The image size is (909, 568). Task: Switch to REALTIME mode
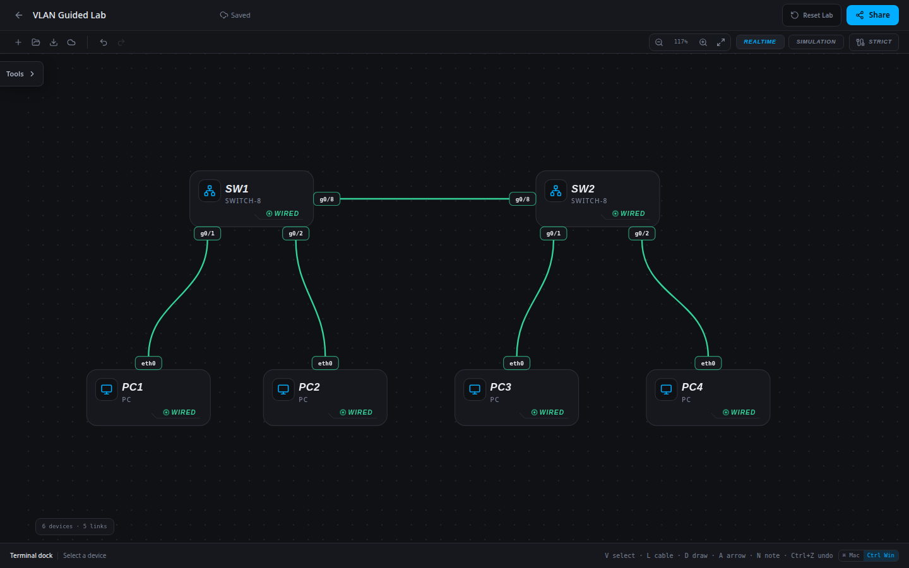click(760, 42)
